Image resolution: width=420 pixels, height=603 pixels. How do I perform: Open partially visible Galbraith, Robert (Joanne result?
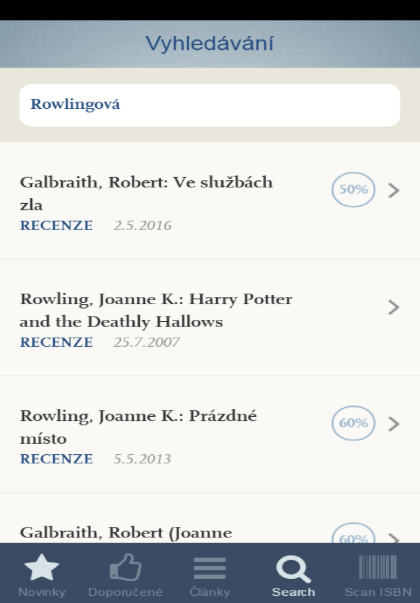coord(126,532)
